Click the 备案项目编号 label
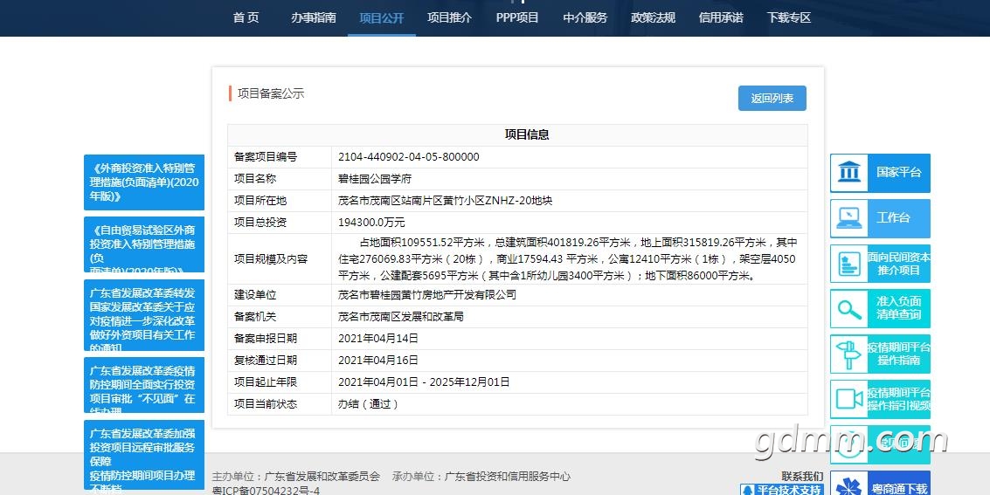Viewport: 990px width, 495px height. pos(265,157)
